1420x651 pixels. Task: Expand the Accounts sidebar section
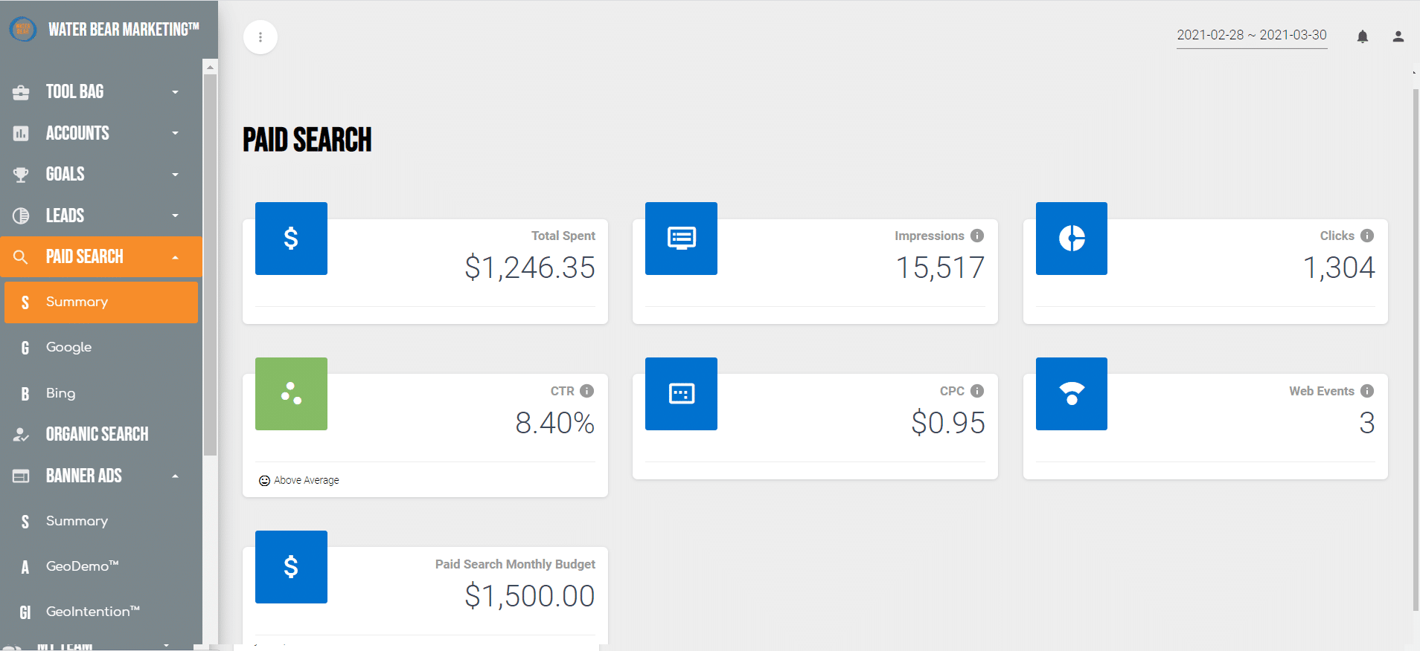coord(101,133)
